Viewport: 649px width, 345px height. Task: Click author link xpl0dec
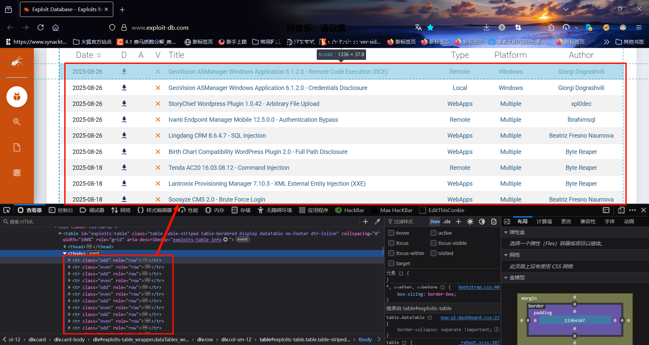(581, 104)
